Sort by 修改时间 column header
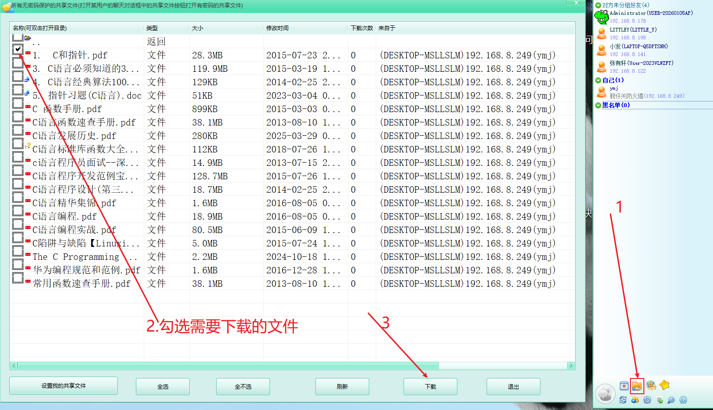Image resolution: width=713 pixels, height=410 pixels. coord(306,28)
